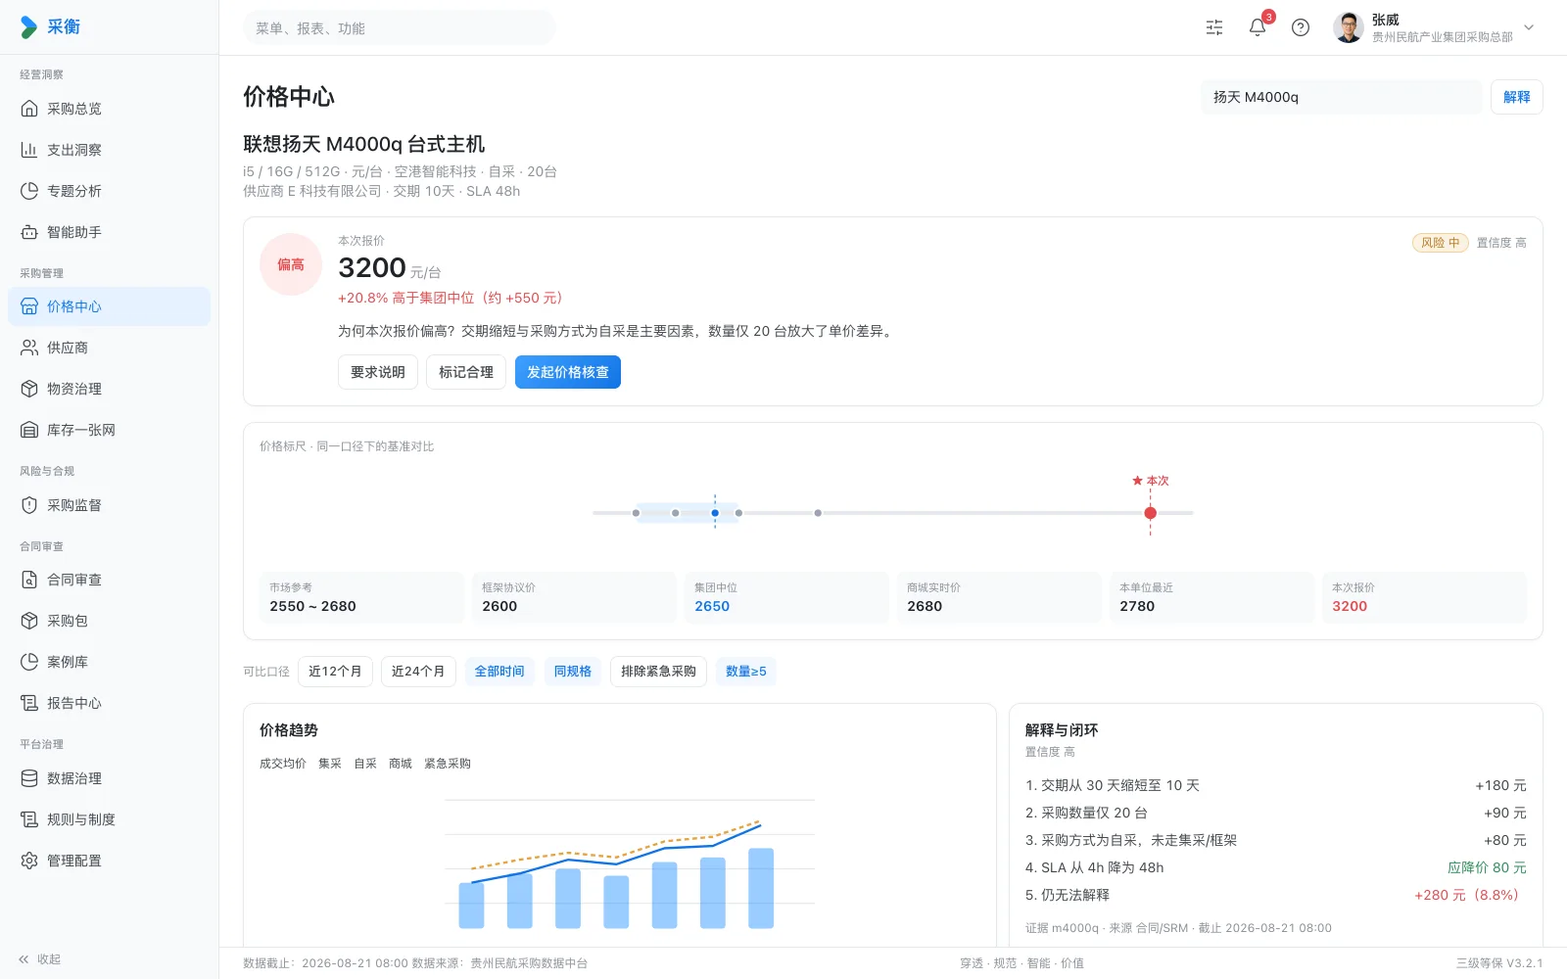Open 库存一张网 icon
The image size is (1567, 979).
click(x=29, y=430)
